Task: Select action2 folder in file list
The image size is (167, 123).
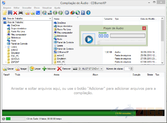Action: [61, 55]
